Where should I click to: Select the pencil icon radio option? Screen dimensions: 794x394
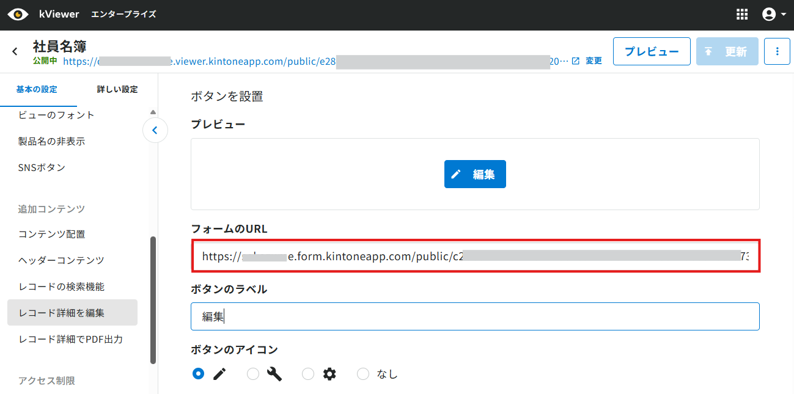(198, 374)
